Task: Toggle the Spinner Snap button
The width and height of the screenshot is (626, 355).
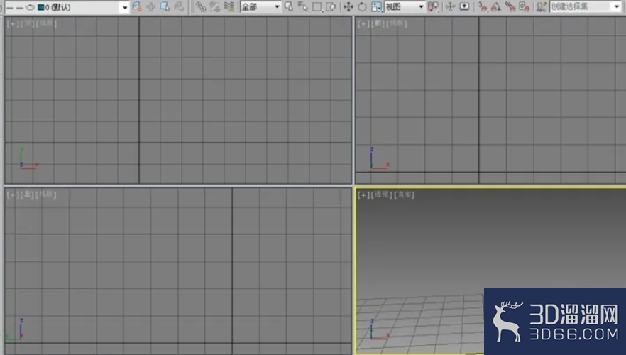Action: (525, 7)
